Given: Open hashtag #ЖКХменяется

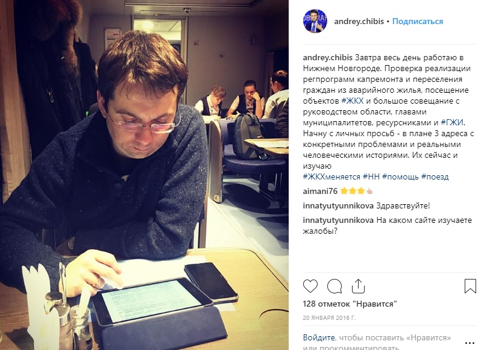Looking at the screenshot, I should click(x=331, y=177).
